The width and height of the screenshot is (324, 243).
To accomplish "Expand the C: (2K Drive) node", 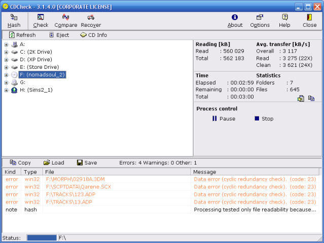I will pos(6,52).
